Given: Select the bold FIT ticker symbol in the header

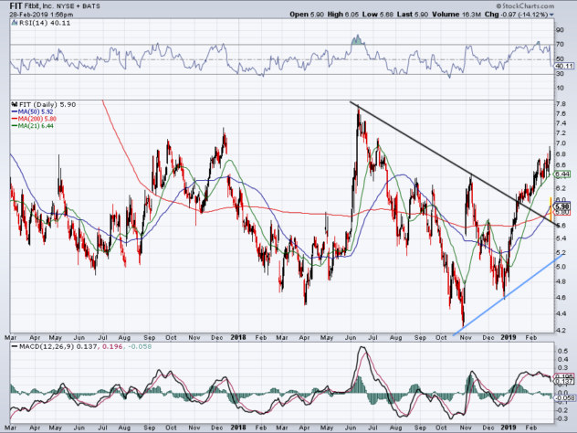Looking at the screenshot, I should point(16,5).
